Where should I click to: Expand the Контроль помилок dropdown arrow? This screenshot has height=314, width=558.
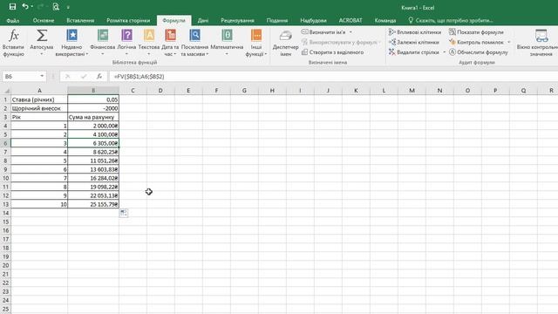(508, 42)
